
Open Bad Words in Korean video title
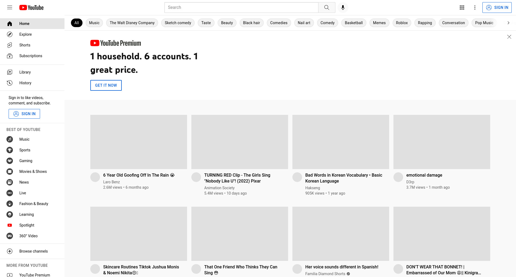pyautogui.click(x=344, y=178)
